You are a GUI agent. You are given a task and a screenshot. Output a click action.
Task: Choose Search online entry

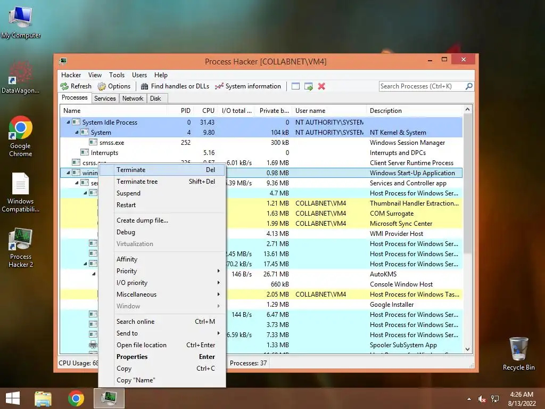162,321
